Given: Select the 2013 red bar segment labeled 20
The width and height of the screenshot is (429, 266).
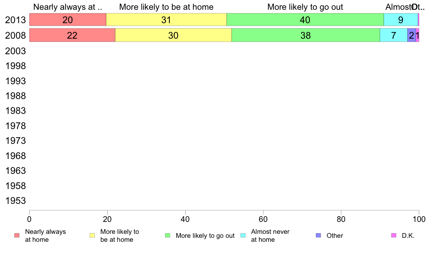Looking at the screenshot, I should [x=68, y=20].
